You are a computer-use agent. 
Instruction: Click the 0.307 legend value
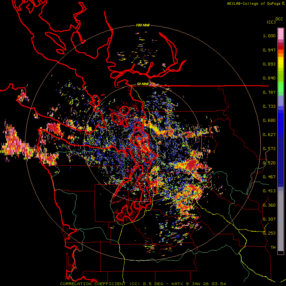coord(269,219)
